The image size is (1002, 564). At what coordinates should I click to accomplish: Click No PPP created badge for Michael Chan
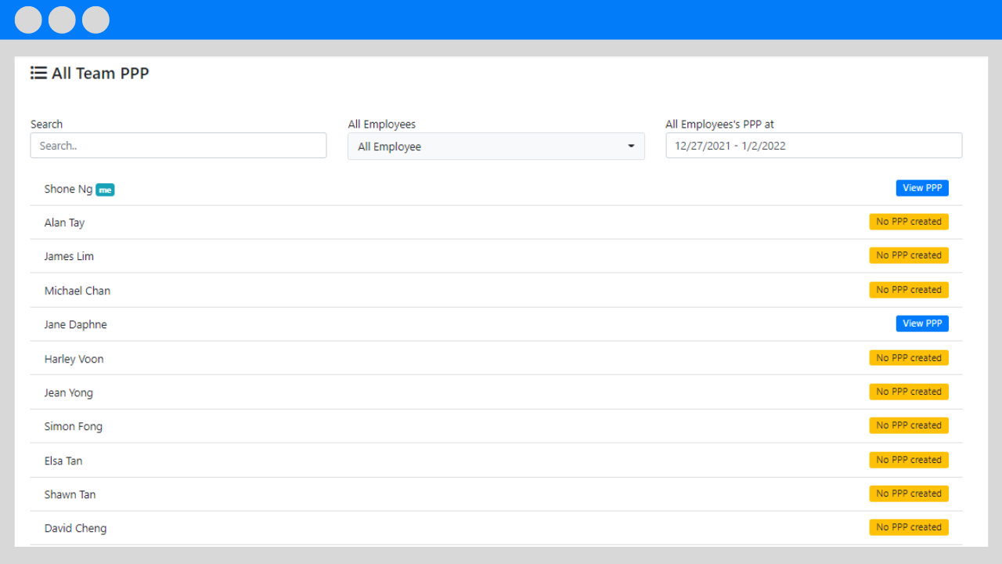click(909, 290)
